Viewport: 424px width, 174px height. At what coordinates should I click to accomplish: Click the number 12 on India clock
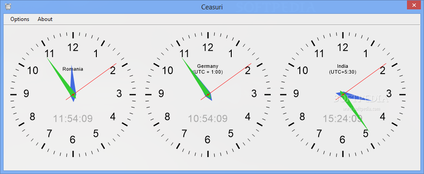[x=342, y=48]
